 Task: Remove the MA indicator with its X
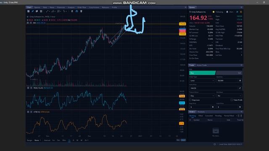tap(31, 23)
